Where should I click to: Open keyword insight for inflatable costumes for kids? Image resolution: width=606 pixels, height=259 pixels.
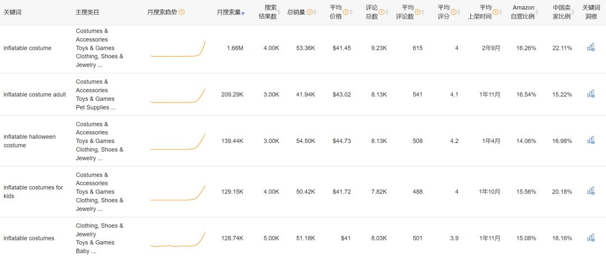pyautogui.click(x=590, y=191)
